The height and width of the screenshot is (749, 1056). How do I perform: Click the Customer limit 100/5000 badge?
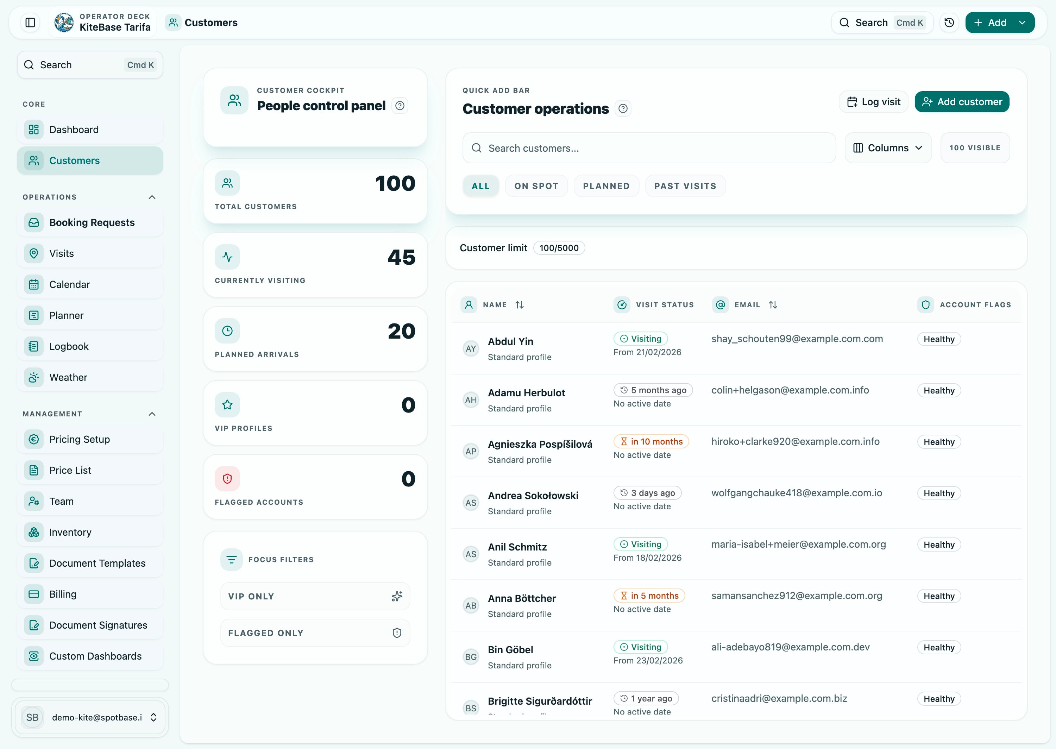pyautogui.click(x=559, y=248)
